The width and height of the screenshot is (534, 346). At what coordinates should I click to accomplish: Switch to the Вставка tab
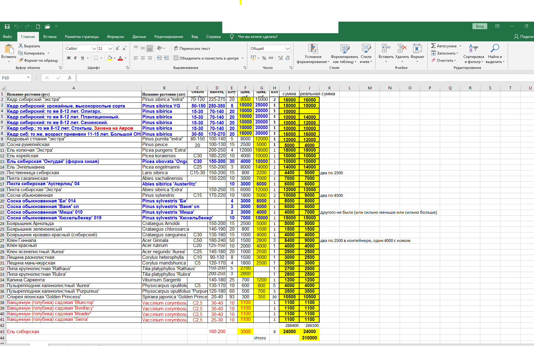pos(50,37)
